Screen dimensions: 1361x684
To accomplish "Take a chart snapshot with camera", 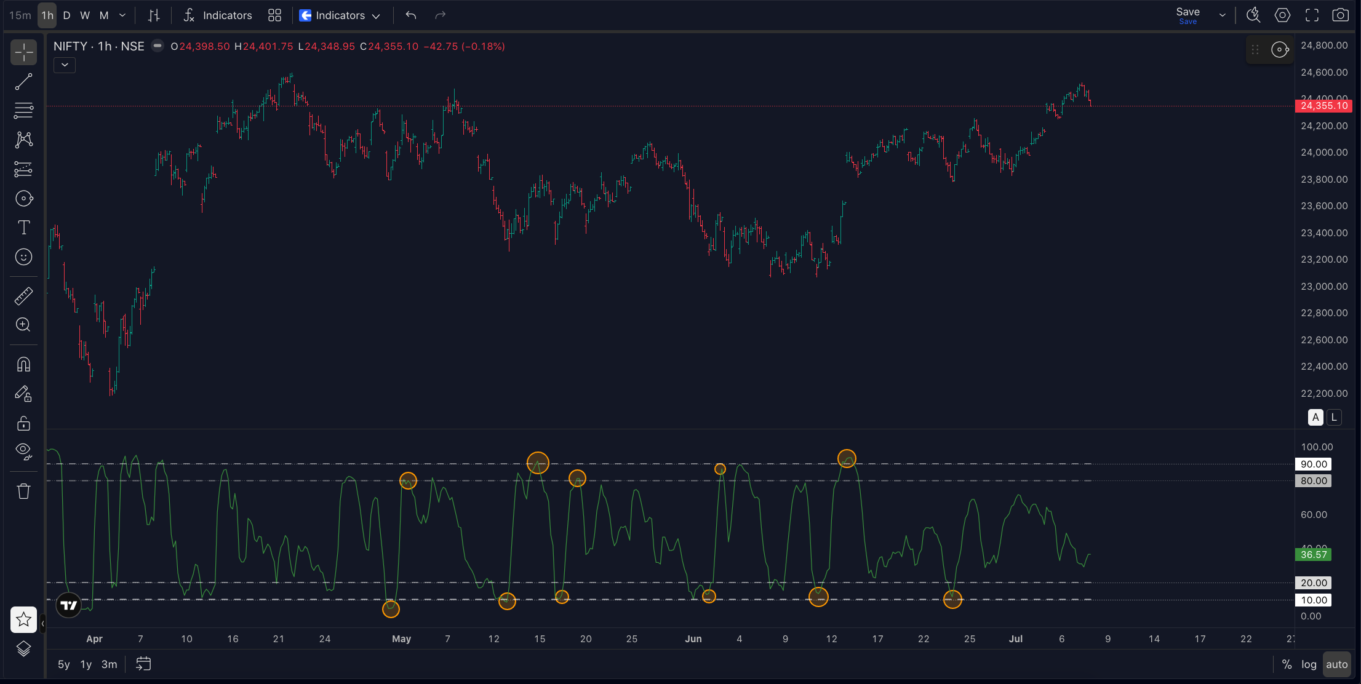I will [1341, 15].
